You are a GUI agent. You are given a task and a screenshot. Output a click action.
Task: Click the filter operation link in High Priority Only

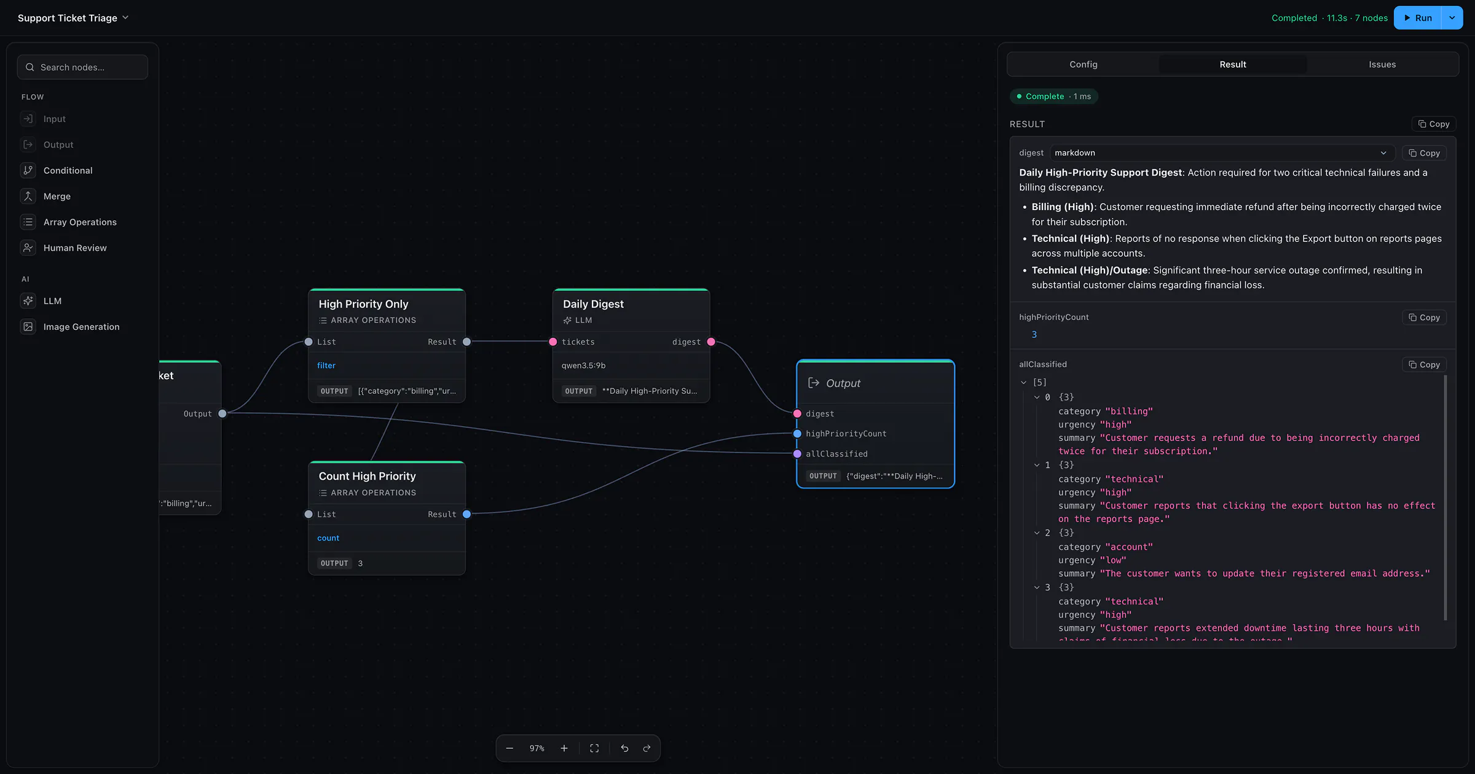(x=326, y=365)
